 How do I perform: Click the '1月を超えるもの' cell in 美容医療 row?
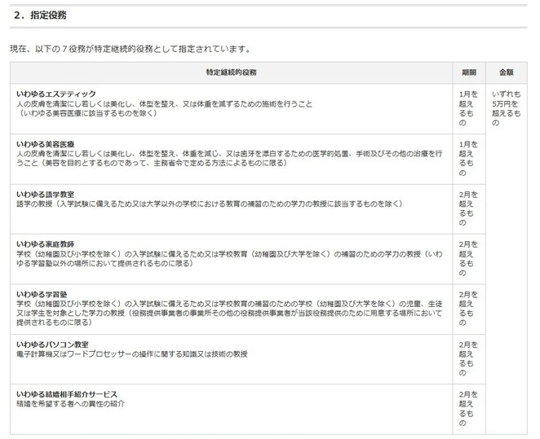469,159
